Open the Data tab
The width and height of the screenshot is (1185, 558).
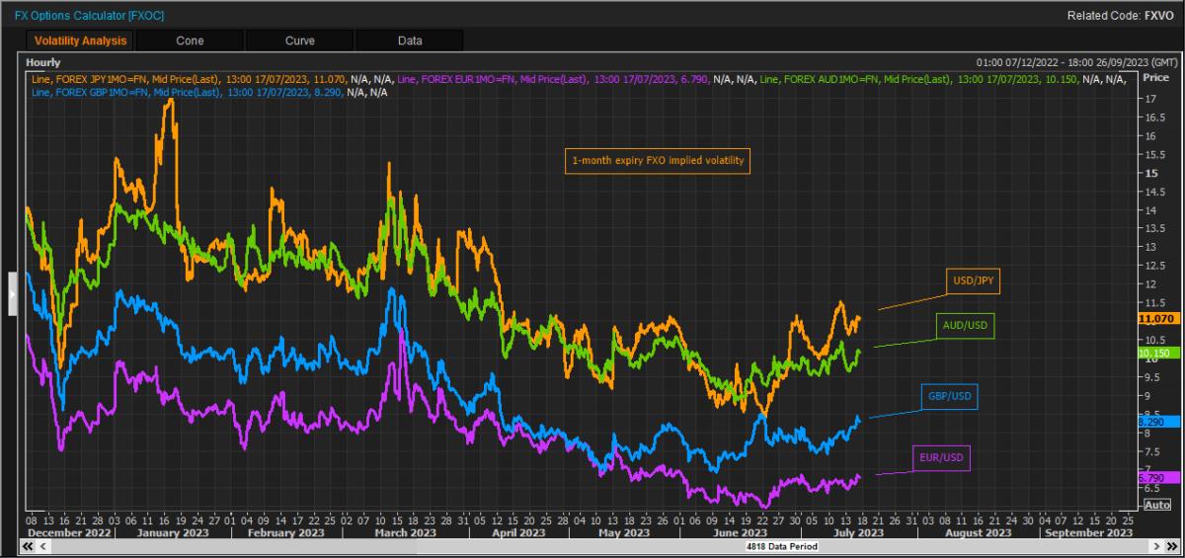(409, 40)
